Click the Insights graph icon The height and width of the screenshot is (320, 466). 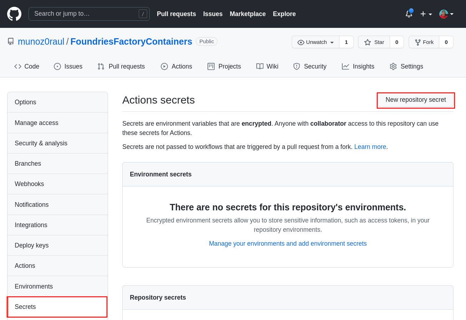(345, 66)
